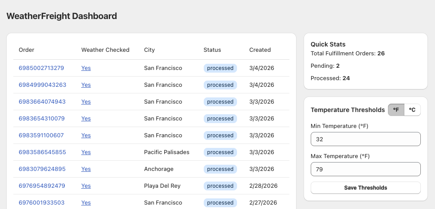
Task: Click 3/3/2026 date for order 6983079624895
Action: coord(261,169)
